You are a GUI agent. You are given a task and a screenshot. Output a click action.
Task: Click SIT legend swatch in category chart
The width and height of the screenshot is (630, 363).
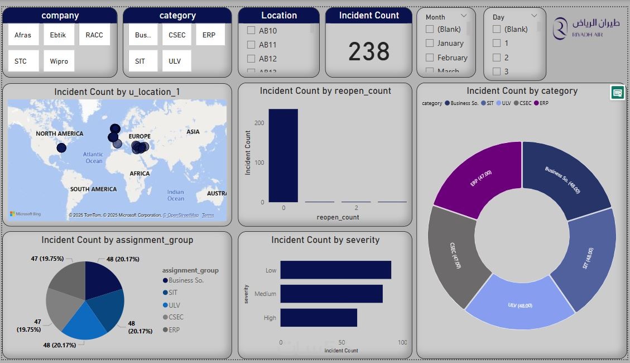click(483, 103)
